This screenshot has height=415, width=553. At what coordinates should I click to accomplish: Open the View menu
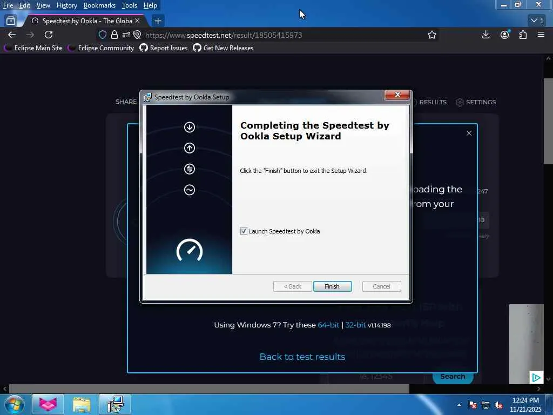click(43, 5)
